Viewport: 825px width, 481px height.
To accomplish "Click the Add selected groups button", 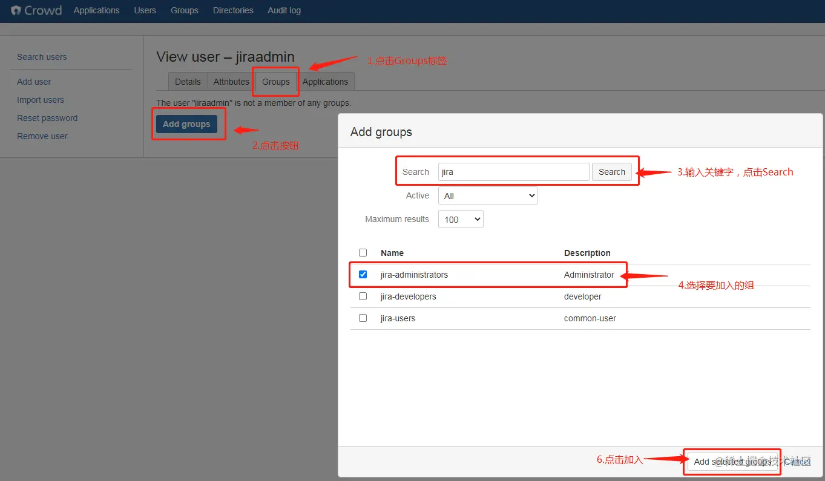I will [732, 462].
